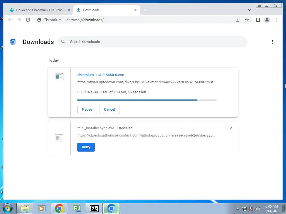Share this page via share icon
Image resolution: width=286 pixels, height=214 pixels.
click(238, 20)
